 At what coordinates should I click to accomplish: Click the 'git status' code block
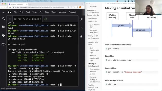132,49
